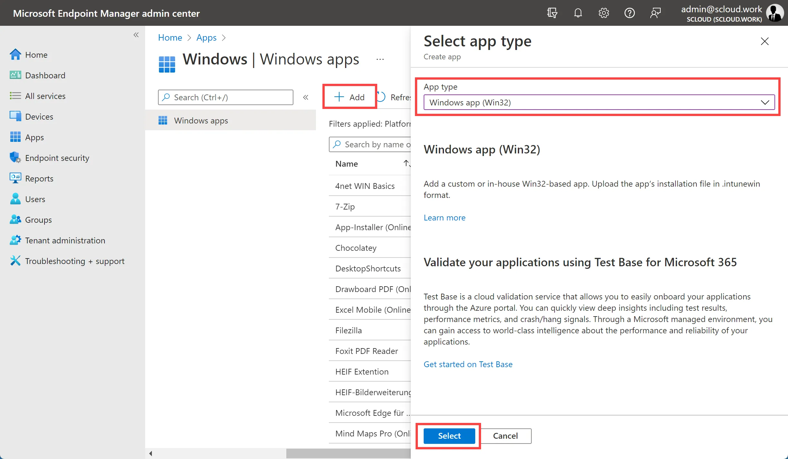Click the Apps grid icon in sidebar
This screenshot has height=459, width=788.
[x=15, y=137]
